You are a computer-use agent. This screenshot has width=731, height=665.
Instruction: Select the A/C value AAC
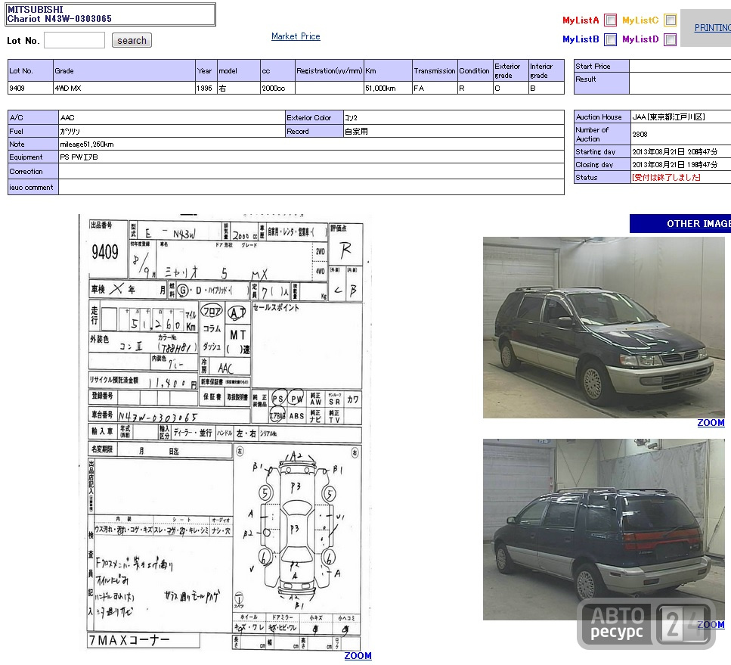[67, 117]
